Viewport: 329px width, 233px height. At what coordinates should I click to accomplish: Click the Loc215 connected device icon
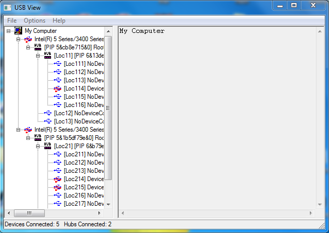click(57, 187)
